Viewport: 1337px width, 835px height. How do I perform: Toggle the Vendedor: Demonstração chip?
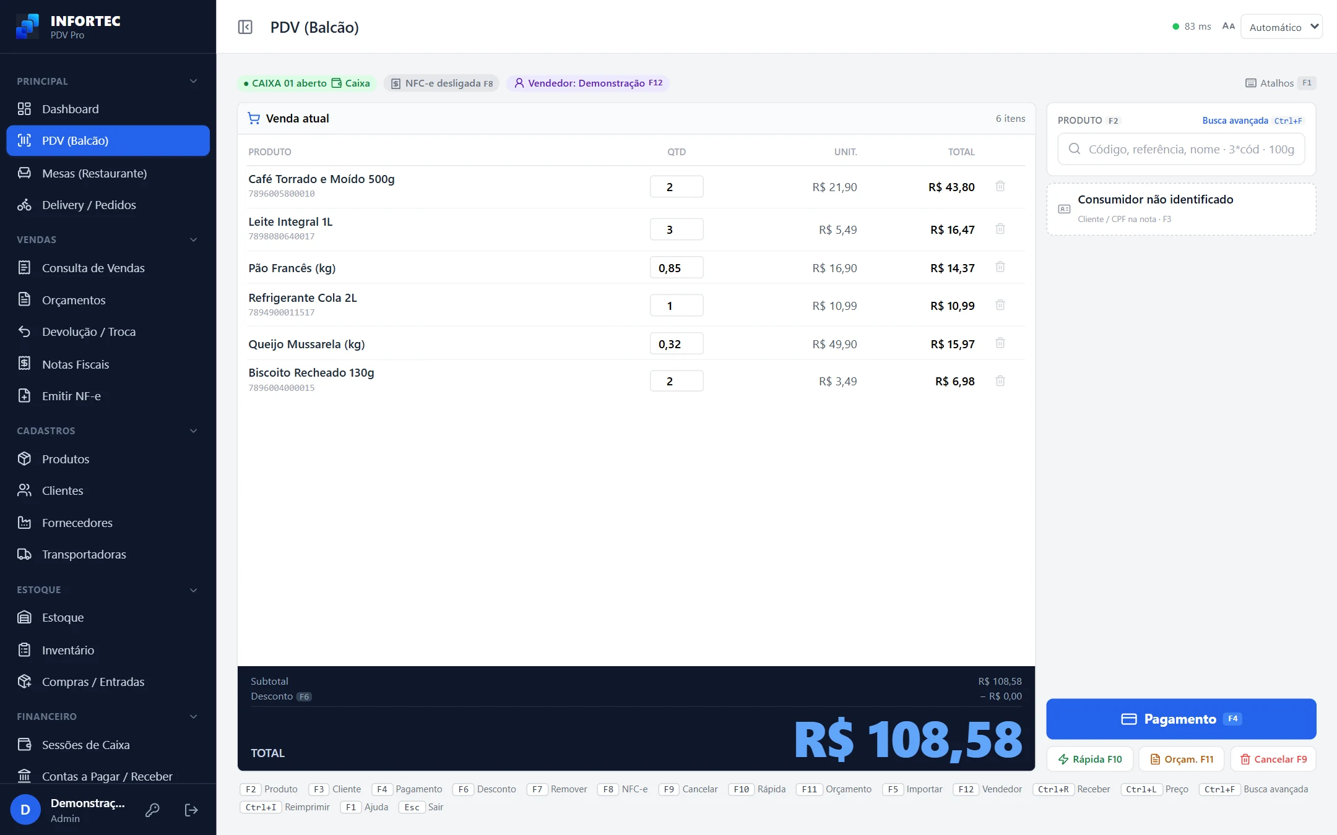point(588,83)
